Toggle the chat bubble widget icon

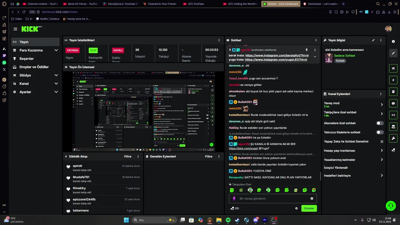(393, 103)
